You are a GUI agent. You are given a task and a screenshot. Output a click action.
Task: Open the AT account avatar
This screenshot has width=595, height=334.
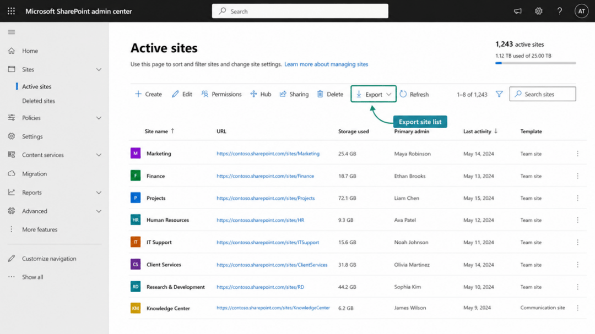pyautogui.click(x=581, y=11)
